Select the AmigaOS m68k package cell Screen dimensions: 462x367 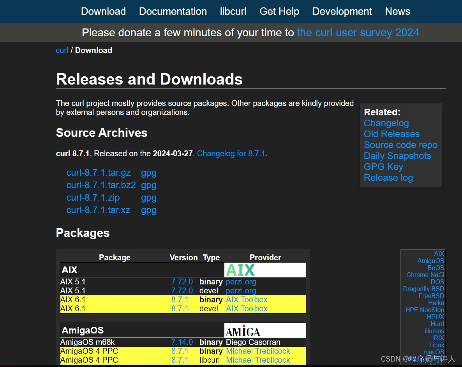[x=88, y=342]
